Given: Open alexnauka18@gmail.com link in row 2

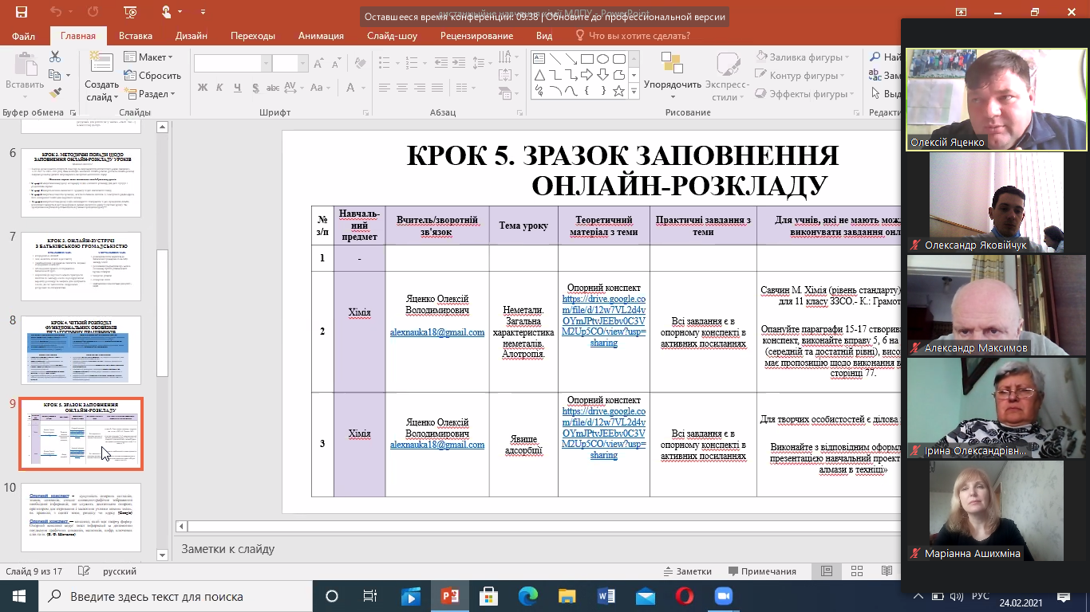Looking at the screenshot, I should 436,332.
